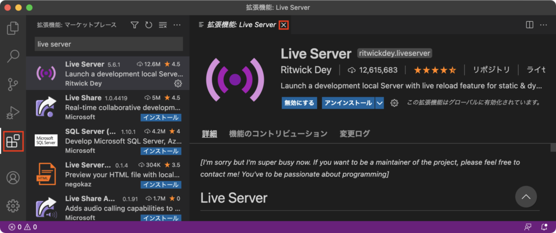Open the Accounts menu icon
556x233 pixels.
pyautogui.click(x=13, y=178)
